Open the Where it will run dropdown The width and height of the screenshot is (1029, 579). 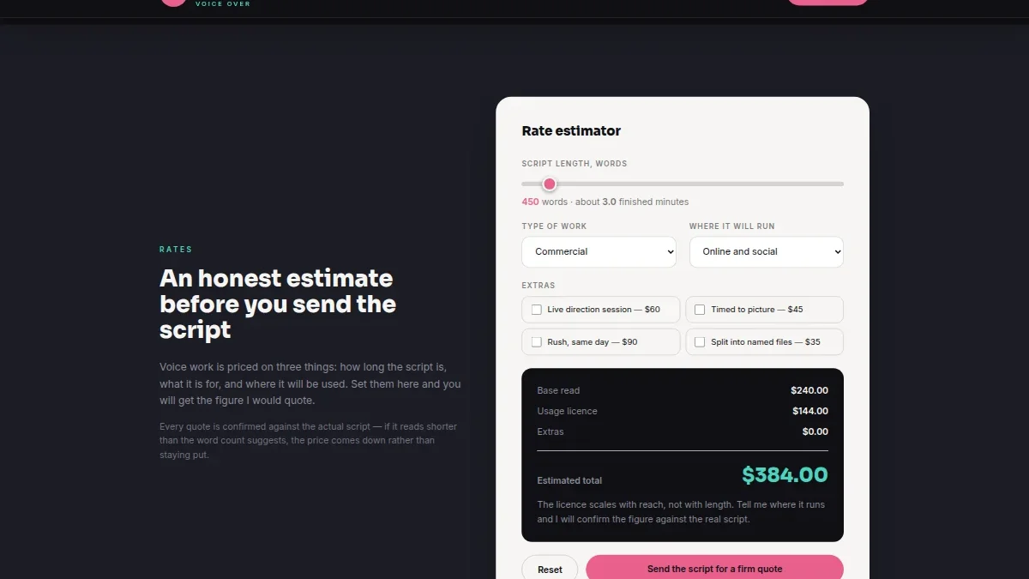pyautogui.click(x=766, y=252)
